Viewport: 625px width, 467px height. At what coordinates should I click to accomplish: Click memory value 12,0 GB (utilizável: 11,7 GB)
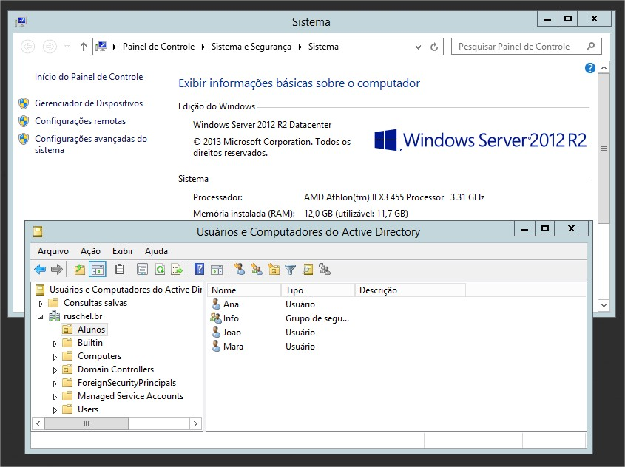click(356, 214)
